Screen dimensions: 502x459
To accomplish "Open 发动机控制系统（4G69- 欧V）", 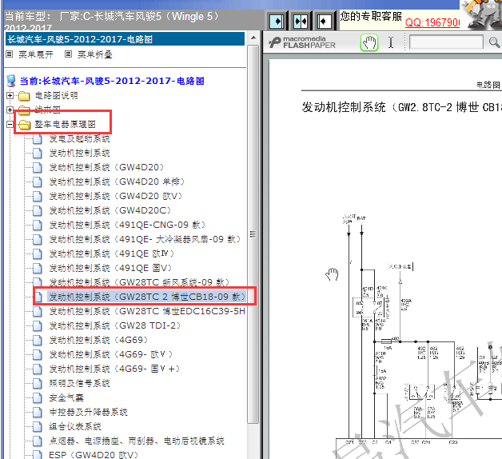I will pos(111,354).
